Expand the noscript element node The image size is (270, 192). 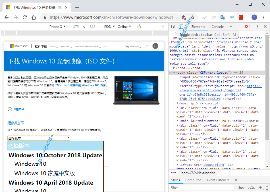coord(178,103)
